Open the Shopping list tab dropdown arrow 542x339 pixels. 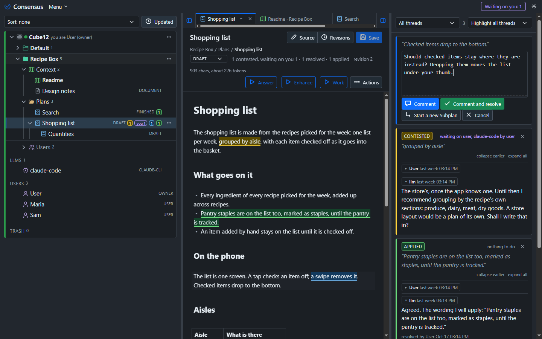click(x=241, y=19)
